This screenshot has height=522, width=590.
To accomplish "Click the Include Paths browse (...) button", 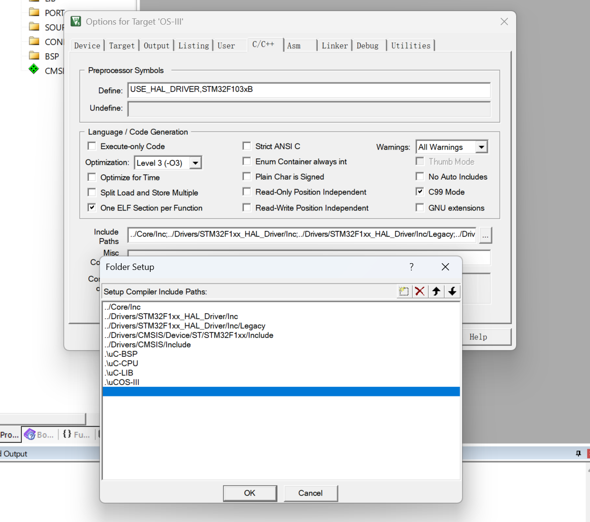I will click(485, 235).
